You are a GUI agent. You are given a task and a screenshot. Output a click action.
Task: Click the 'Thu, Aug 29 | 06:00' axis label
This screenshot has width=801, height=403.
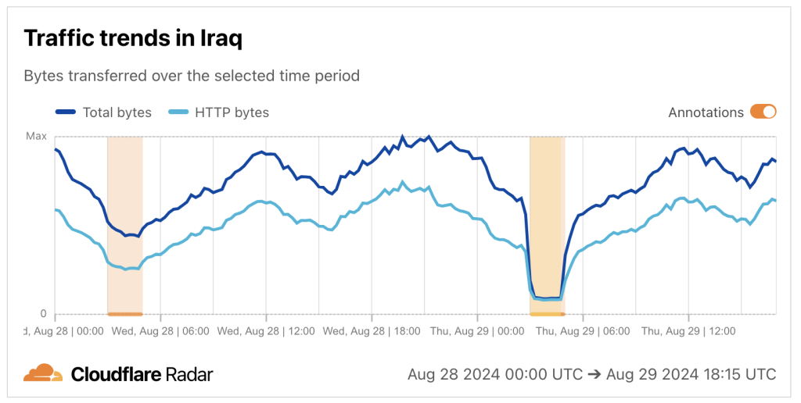coord(583,331)
